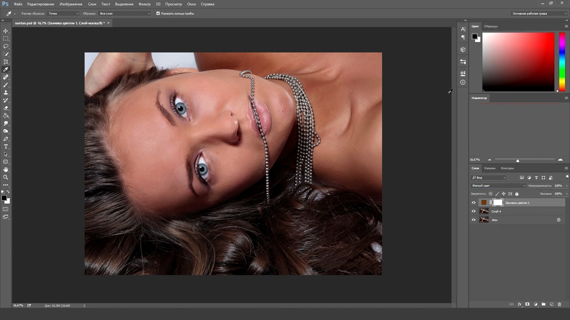
Task: Open the Info panel icon in the dock
Action: click(463, 82)
